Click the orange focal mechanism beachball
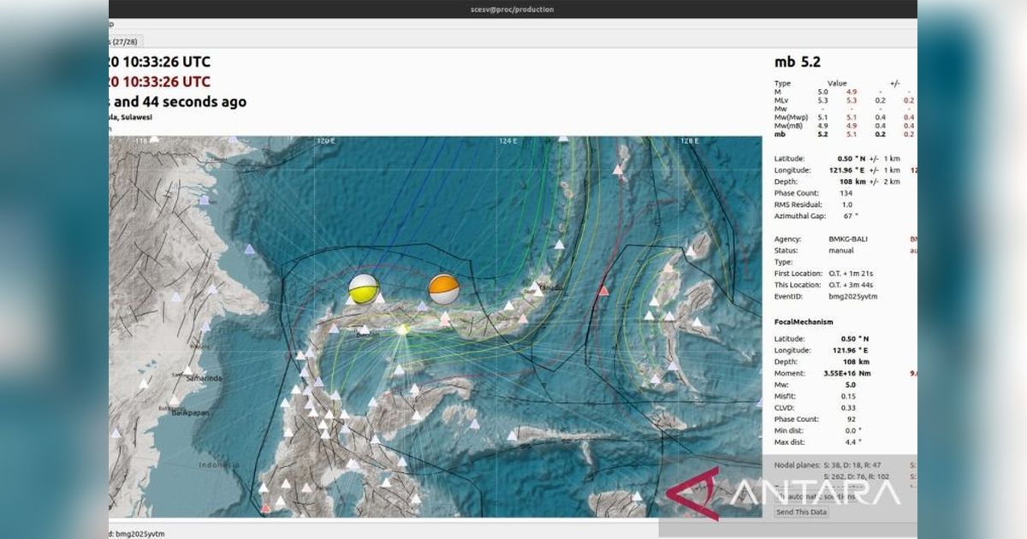 [x=443, y=288]
